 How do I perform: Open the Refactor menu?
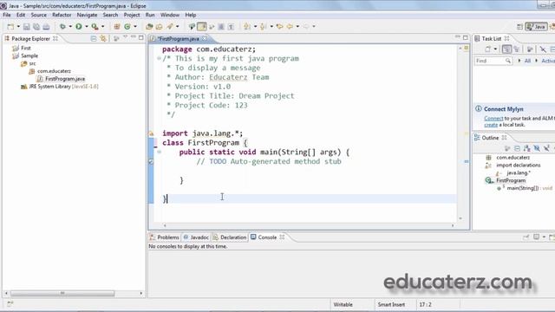(x=62, y=15)
